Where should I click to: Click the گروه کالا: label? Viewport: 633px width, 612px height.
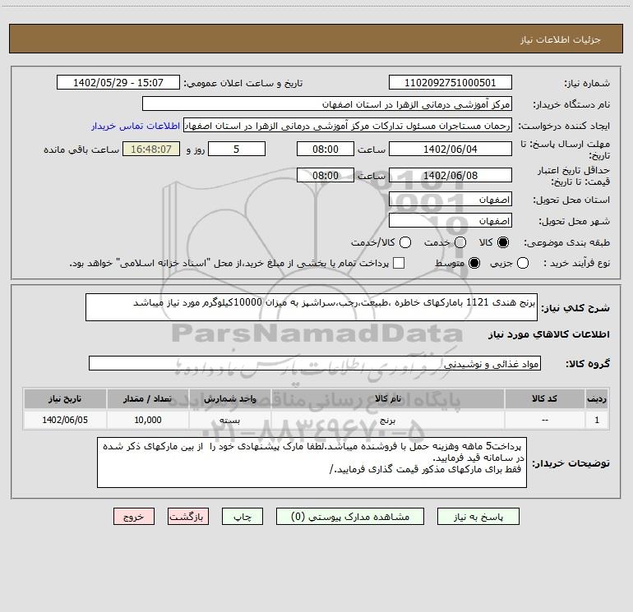588,364
